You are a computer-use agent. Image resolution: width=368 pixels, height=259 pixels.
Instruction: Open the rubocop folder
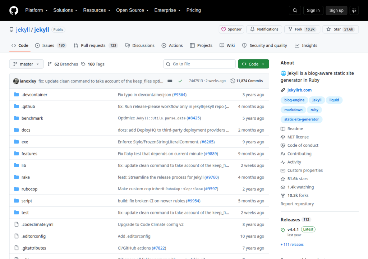(x=29, y=189)
